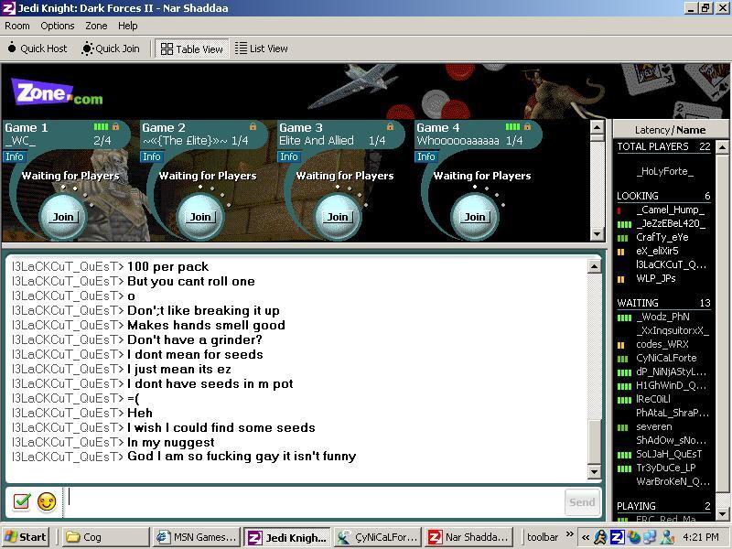The width and height of the screenshot is (732, 549).
Task: Click the yellow latency indicator beside codes_WRX
Action: pyautogui.click(x=621, y=346)
